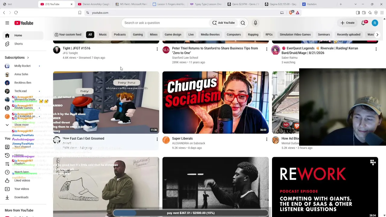The height and width of the screenshot is (217, 386).
Task: Select the Music filter chip
Action: (x=103, y=35)
